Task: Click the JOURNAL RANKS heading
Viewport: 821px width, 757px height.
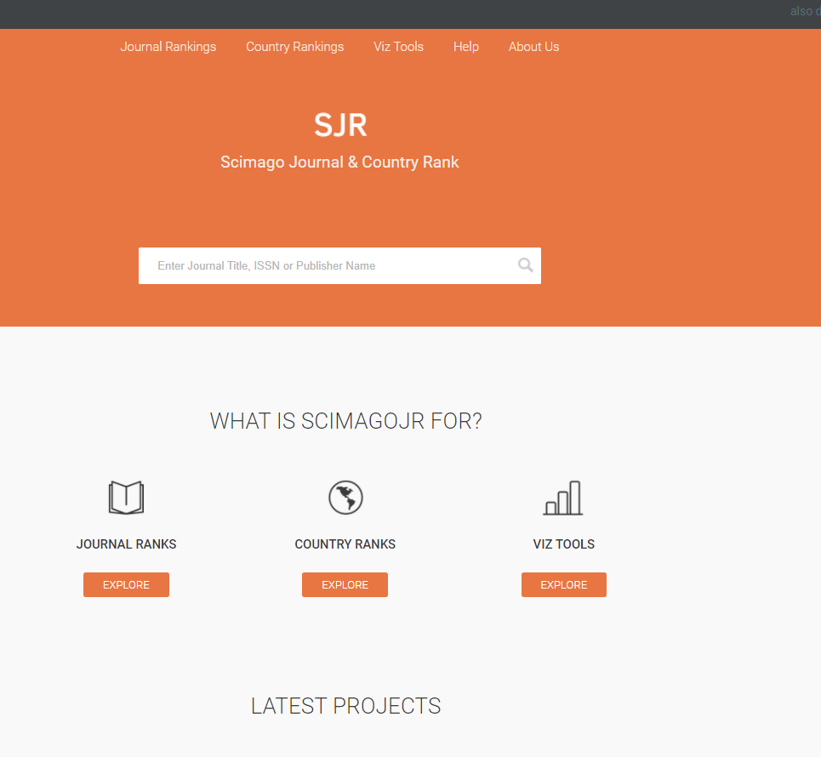Action: pos(126,544)
